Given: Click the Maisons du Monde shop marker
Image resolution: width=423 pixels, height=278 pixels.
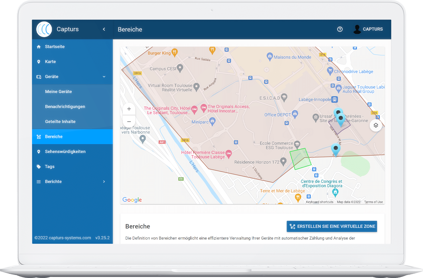Looking at the screenshot, I should (x=270, y=56).
